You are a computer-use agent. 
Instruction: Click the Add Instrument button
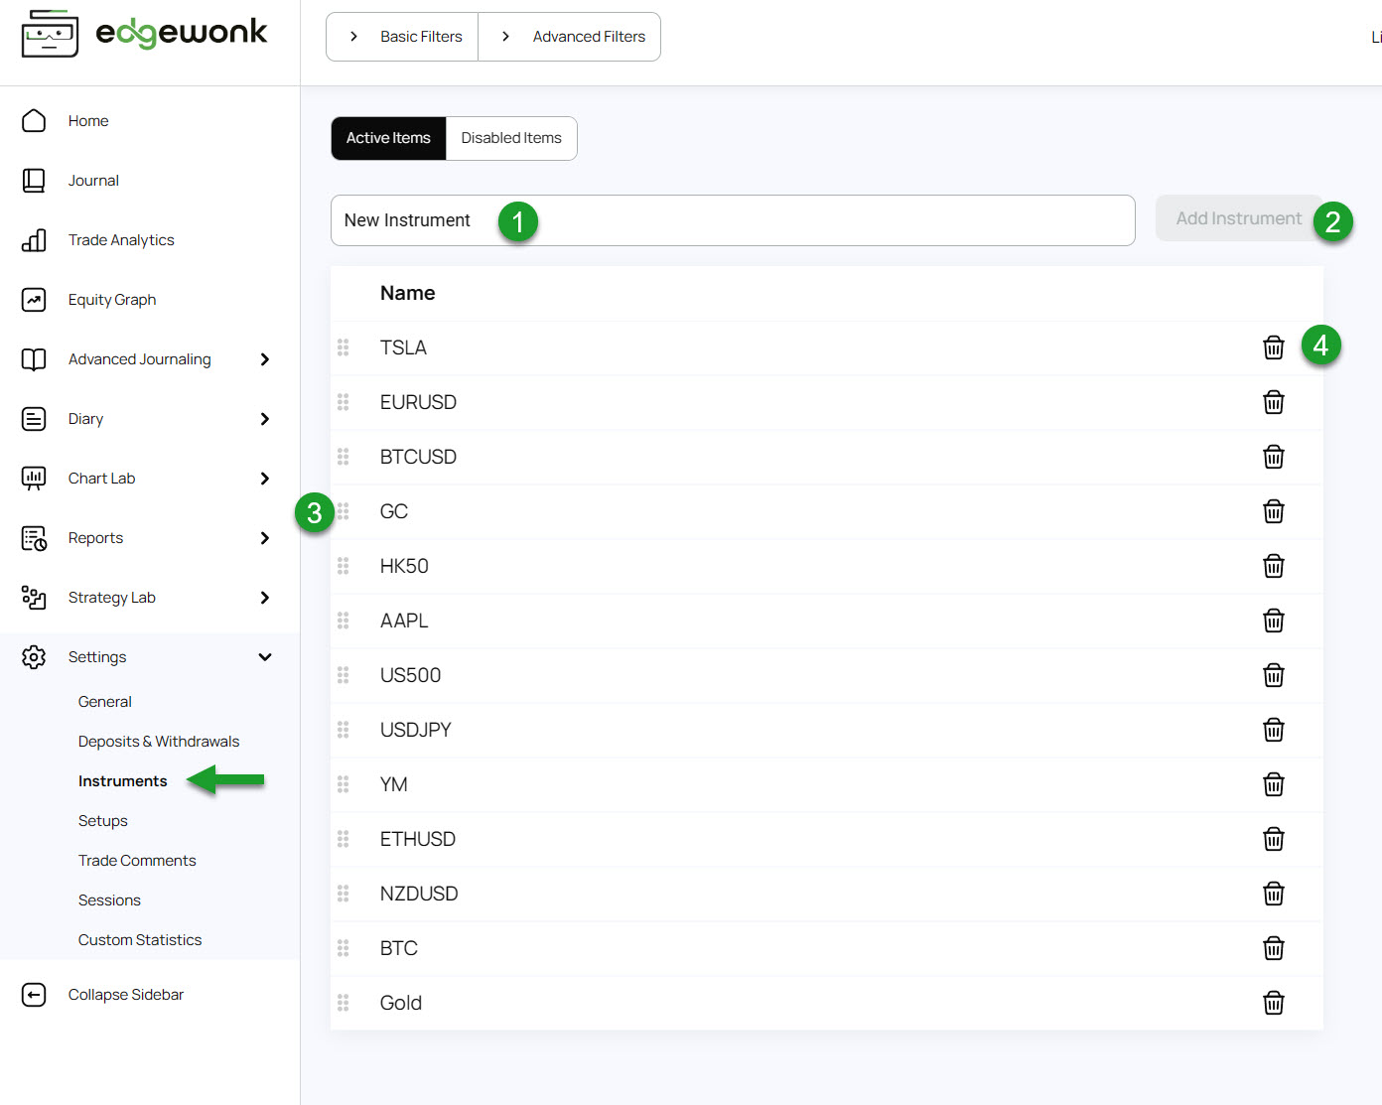(1238, 218)
